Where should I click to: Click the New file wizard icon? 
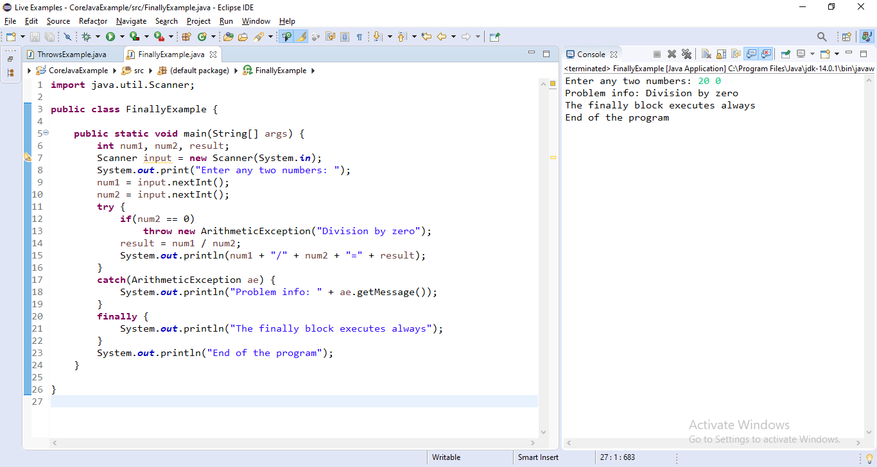11,37
